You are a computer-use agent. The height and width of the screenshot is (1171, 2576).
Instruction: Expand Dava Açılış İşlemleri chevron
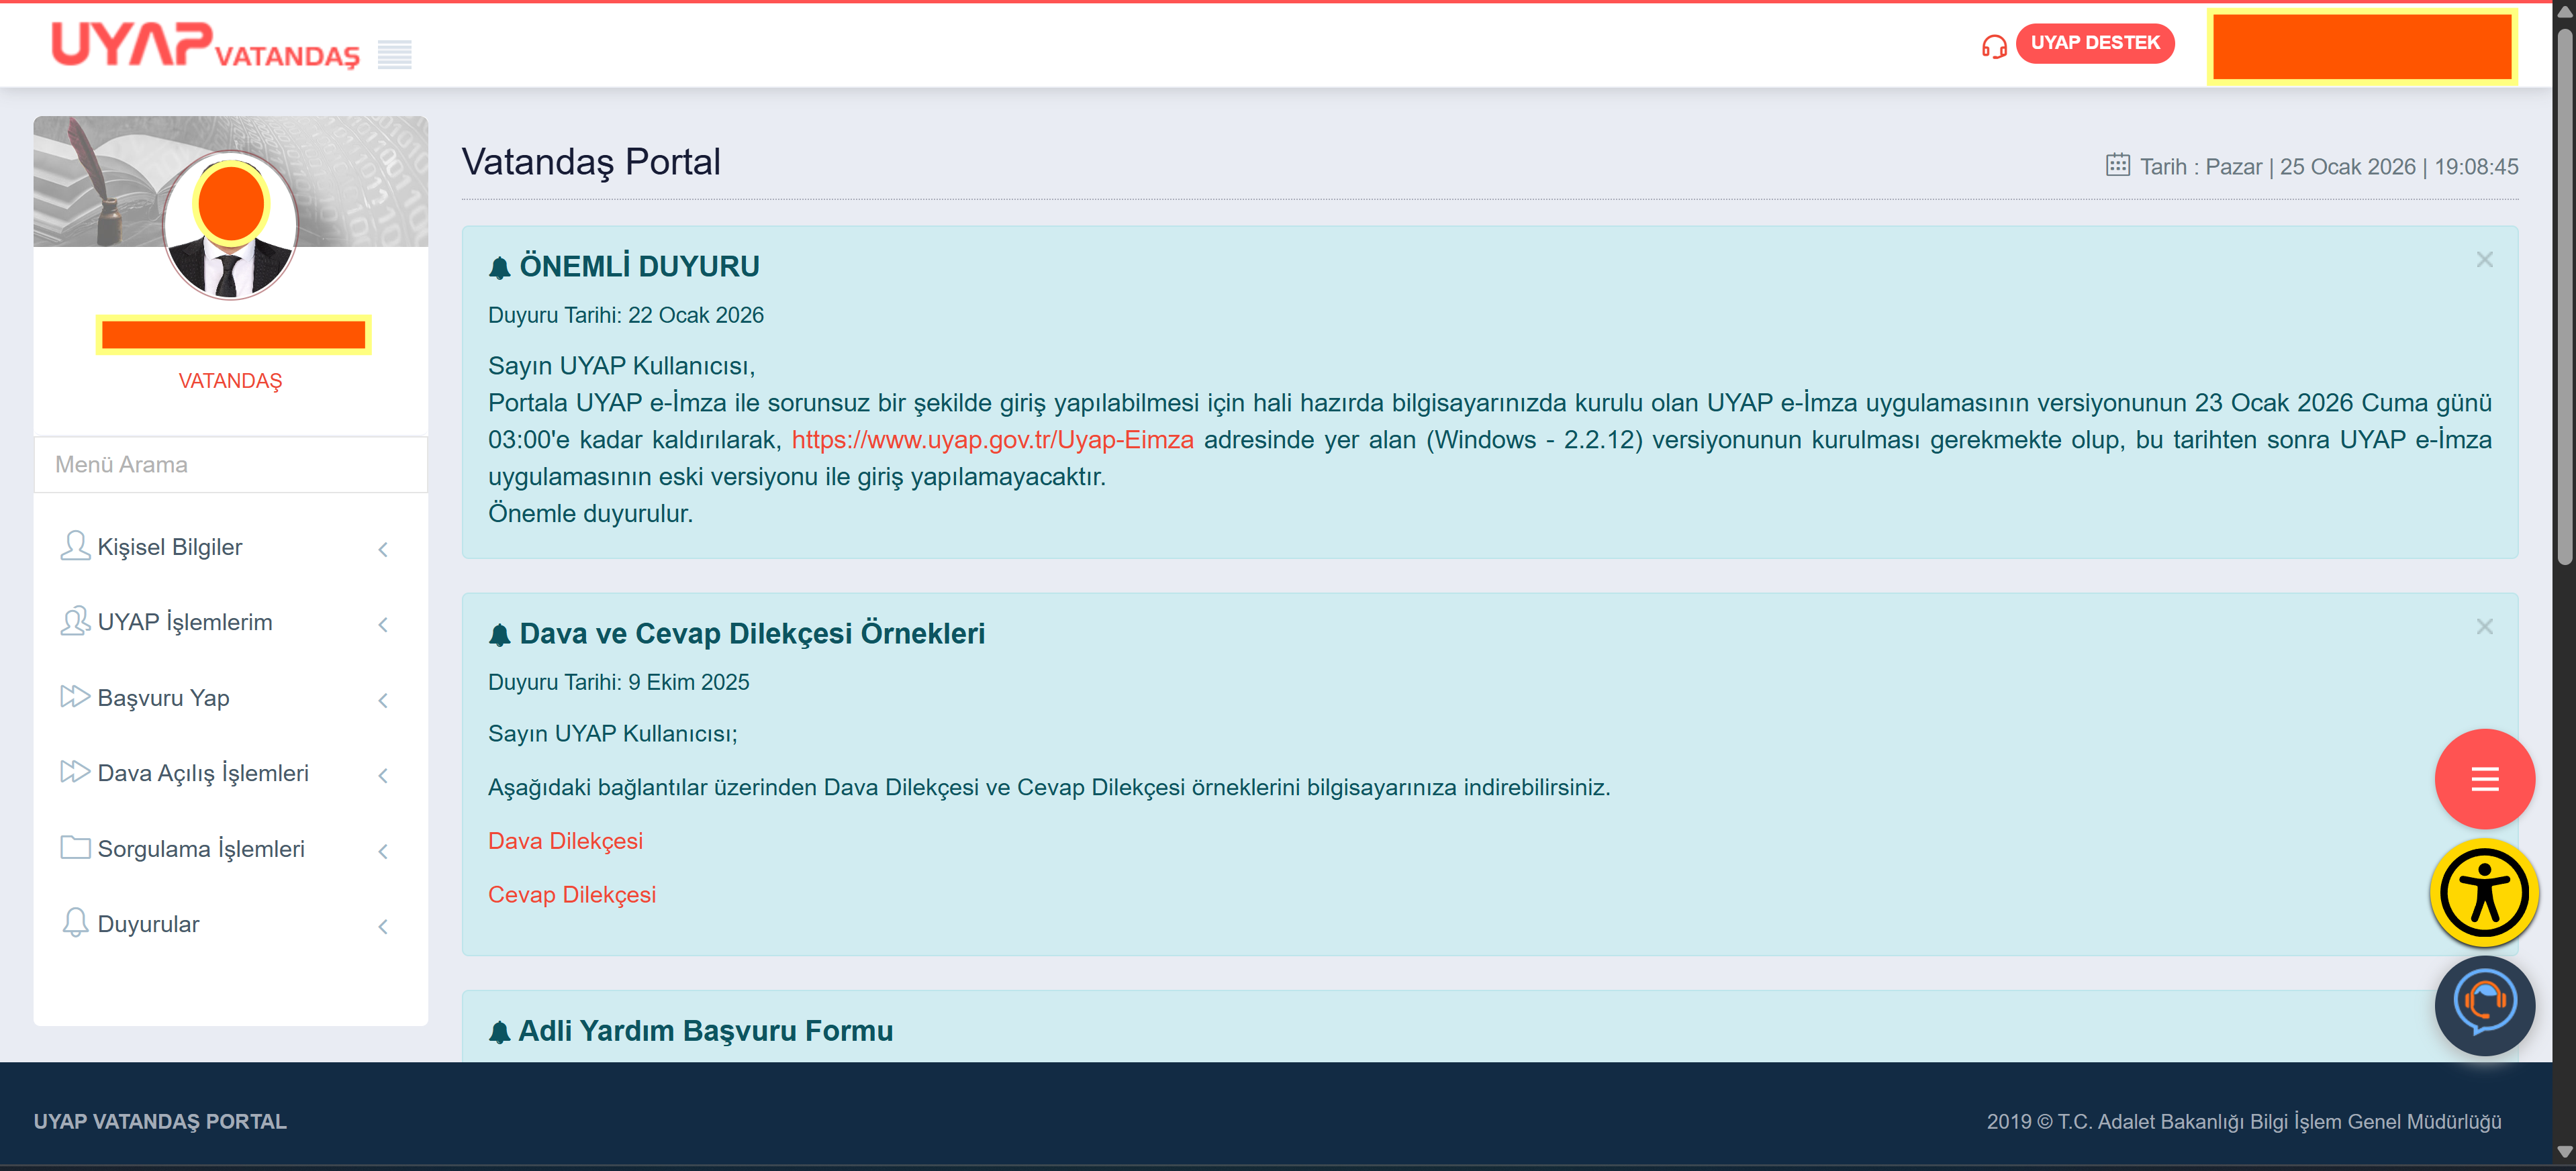click(x=383, y=775)
